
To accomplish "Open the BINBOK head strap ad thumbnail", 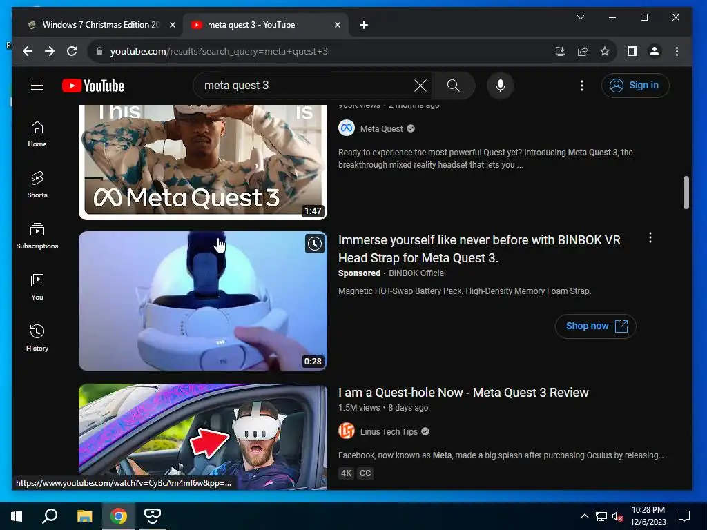I will point(203,301).
